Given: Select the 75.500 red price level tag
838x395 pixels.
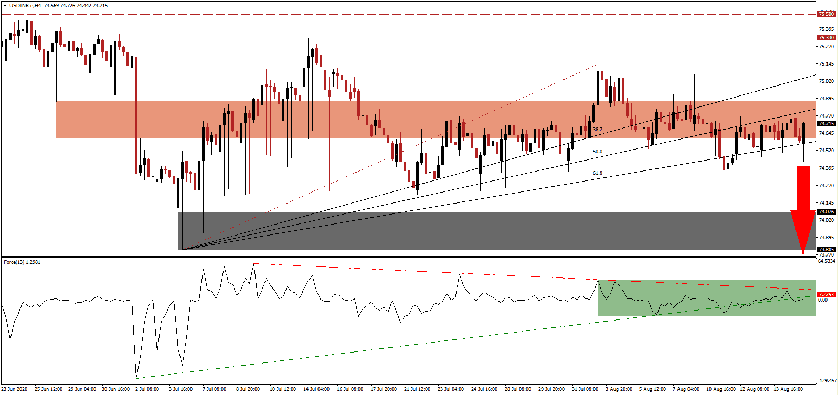Looking at the screenshot, I should point(826,14).
